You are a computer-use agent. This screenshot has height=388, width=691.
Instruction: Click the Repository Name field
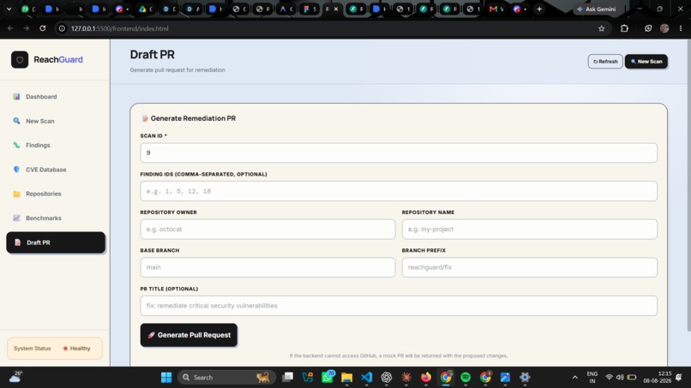coord(529,229)
